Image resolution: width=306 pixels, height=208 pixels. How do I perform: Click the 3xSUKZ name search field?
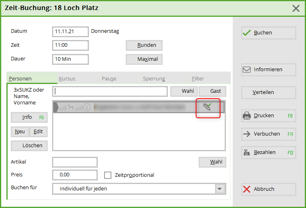click(x=110, y=91)
